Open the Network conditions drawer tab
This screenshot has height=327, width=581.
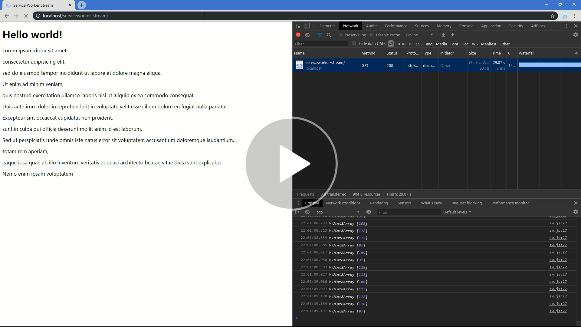343,203
